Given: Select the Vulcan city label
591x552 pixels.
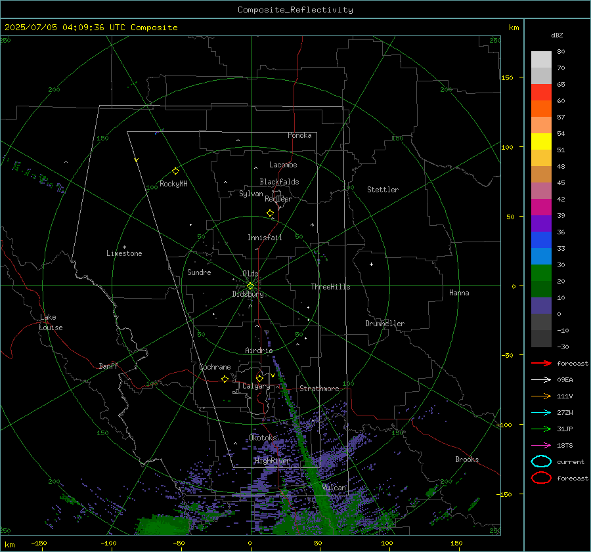Looking at the screenshot, I should pos(334,488).
